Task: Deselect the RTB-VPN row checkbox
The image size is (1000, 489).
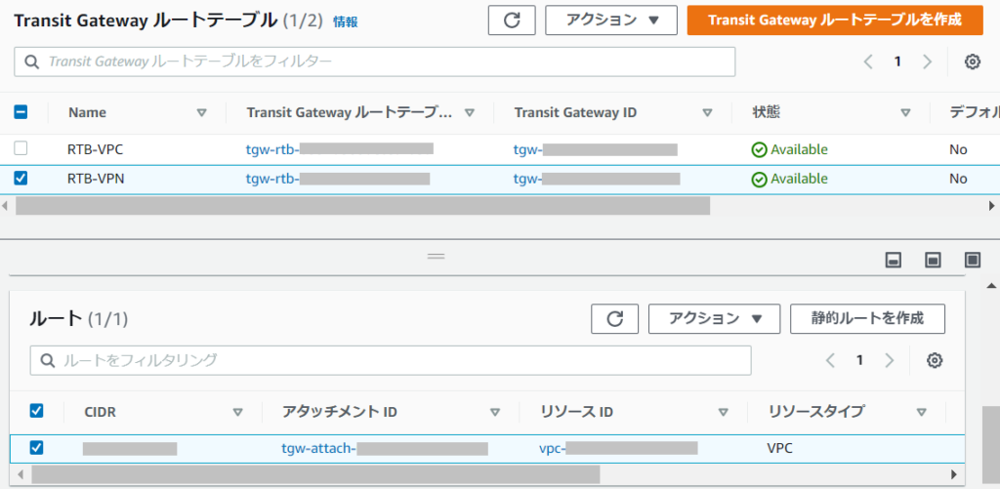Action: coord(21,179)
